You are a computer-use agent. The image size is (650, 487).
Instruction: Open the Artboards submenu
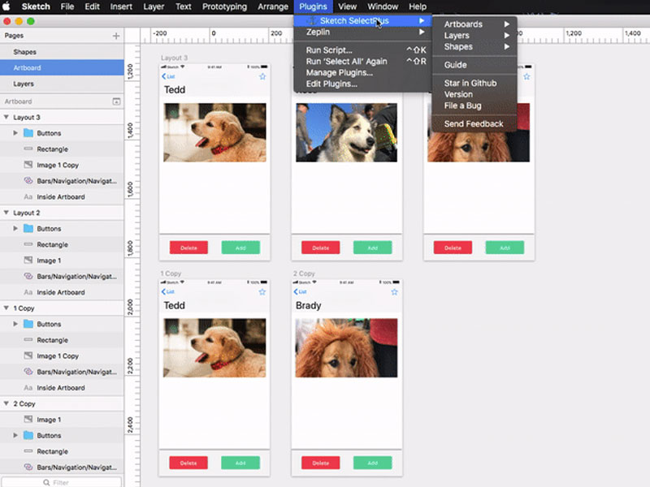pyautogui.click(x=474, y=24)
